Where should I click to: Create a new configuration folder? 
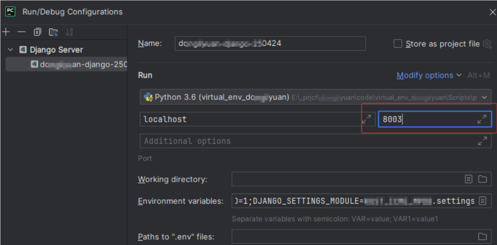coord(54,32)
